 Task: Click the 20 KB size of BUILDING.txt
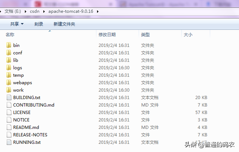(201, 98)
